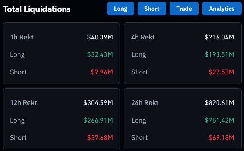Click the Short button

pos(152,9)
